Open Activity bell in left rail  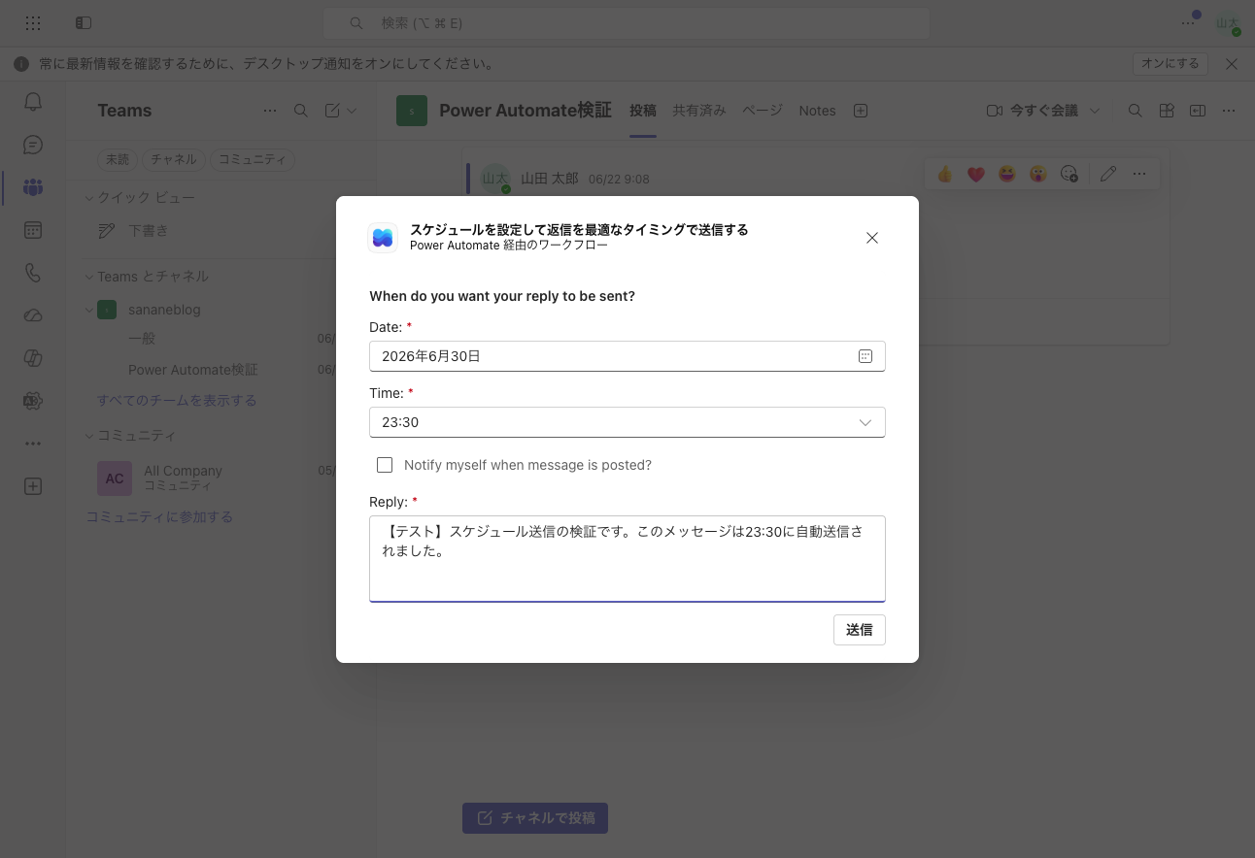(33, 102)
